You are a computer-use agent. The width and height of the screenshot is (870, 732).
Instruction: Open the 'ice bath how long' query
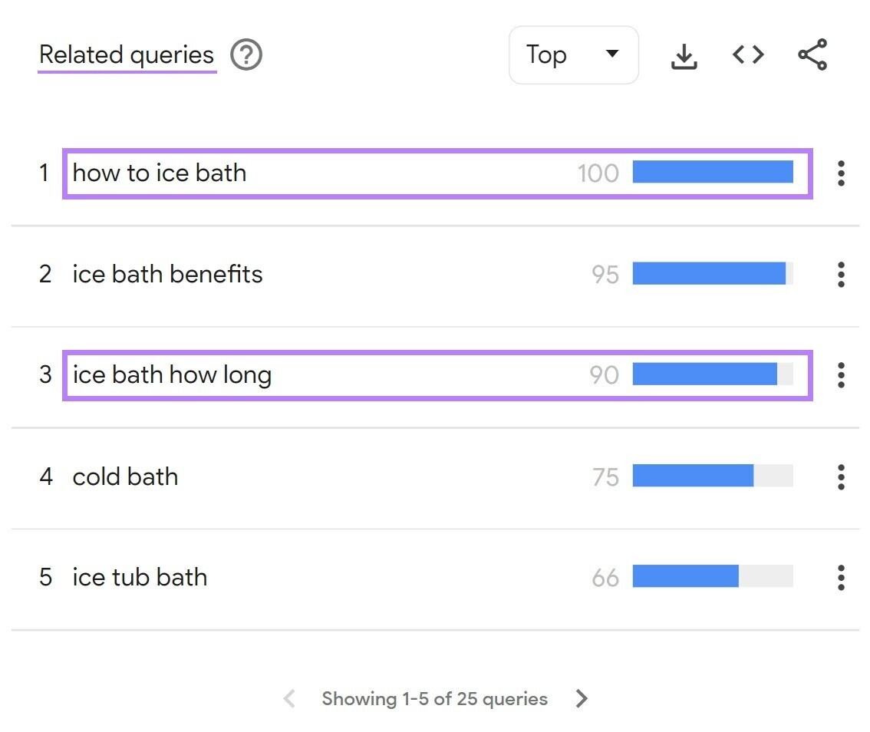click(171, 374)
